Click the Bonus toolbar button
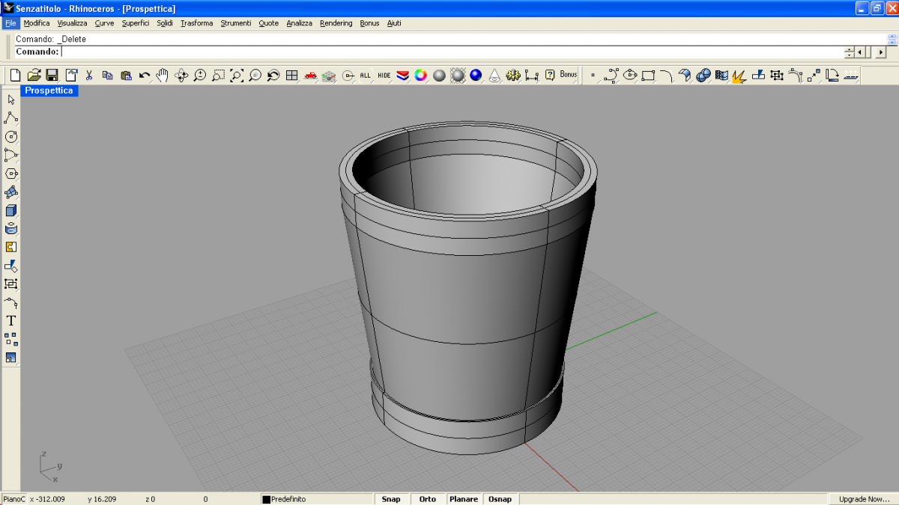Image resolution: width=899 pixels, height=505 pixels. coord(569,75)
